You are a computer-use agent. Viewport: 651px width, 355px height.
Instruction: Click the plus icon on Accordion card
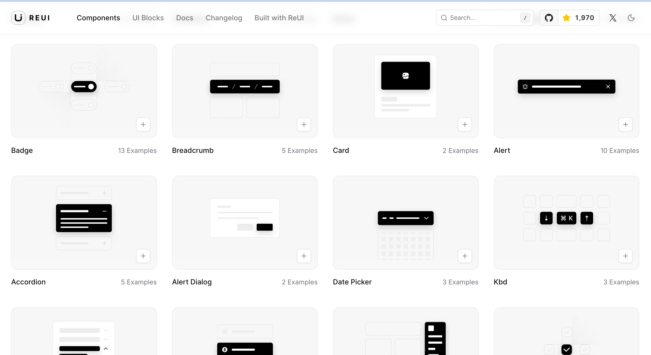pos(143,256)
